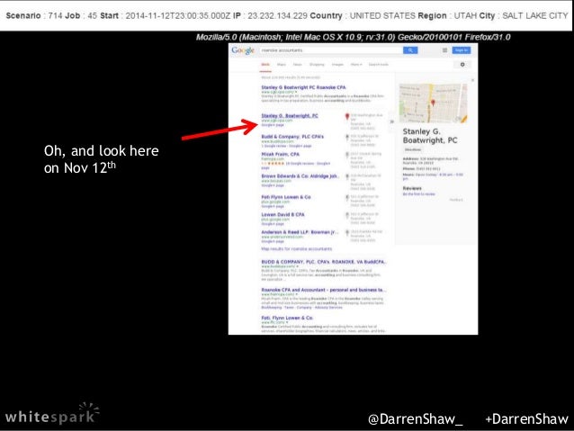Open Stanley G. Boatwright, PC local listing

(290, 116)
